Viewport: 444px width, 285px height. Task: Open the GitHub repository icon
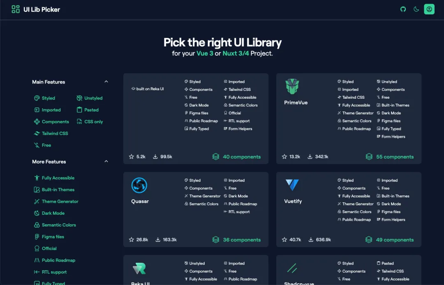point(403,9)
